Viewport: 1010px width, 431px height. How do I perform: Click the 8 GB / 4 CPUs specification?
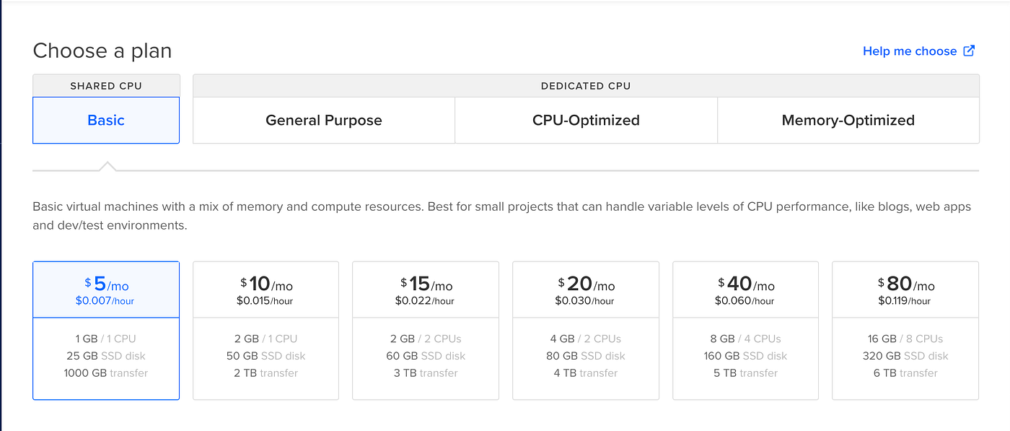point(745,339)
